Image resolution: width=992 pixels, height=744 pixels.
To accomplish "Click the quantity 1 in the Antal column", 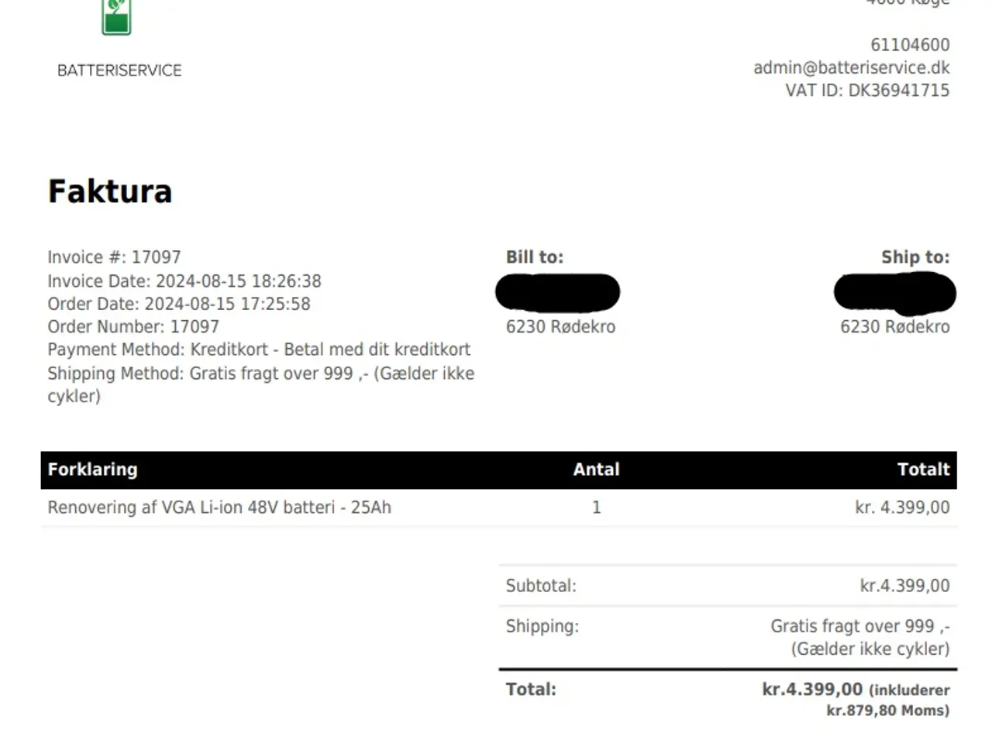I will click(597, 508).
